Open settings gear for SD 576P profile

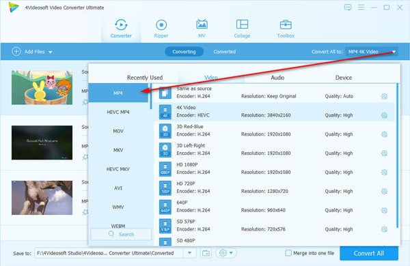(384, 229)
